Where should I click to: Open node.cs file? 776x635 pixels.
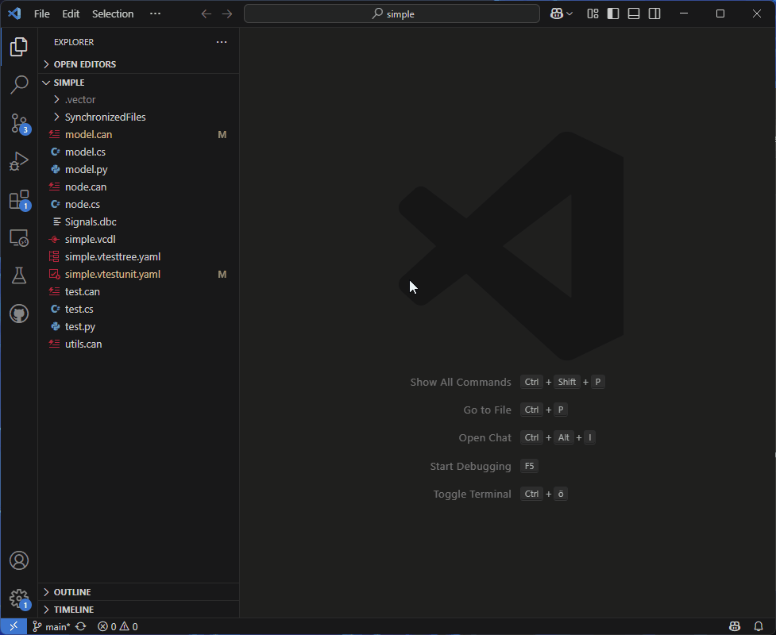tap(138, 204)
